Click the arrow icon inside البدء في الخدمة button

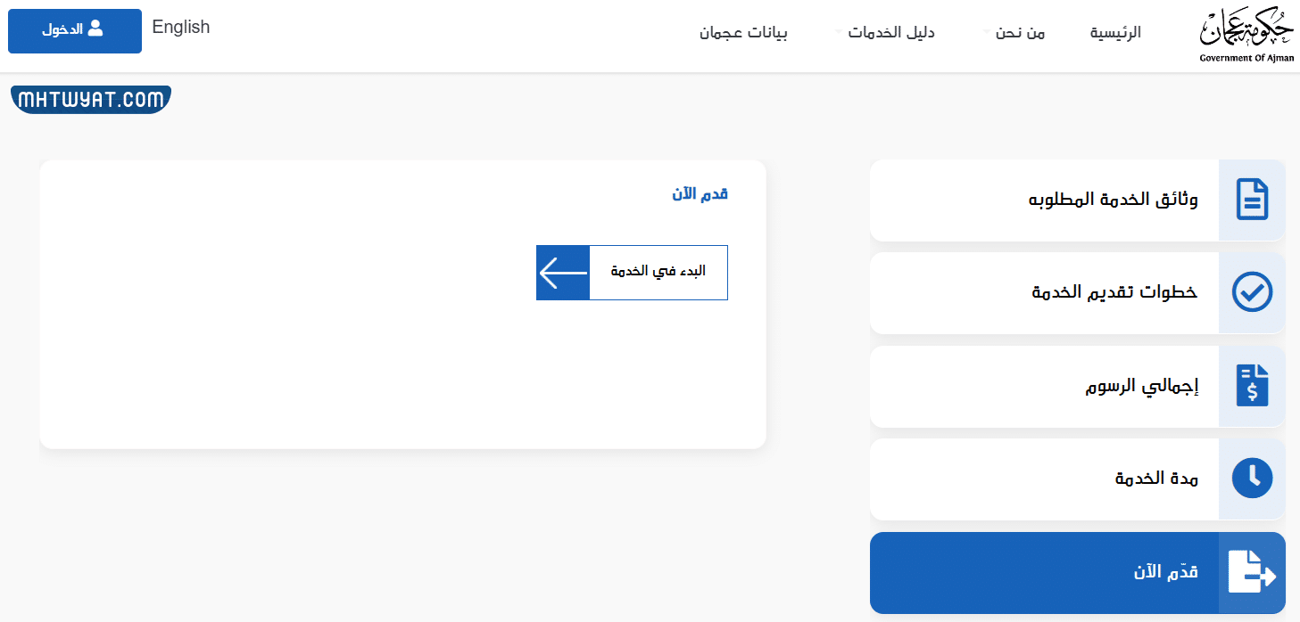(x=561, y=273)
